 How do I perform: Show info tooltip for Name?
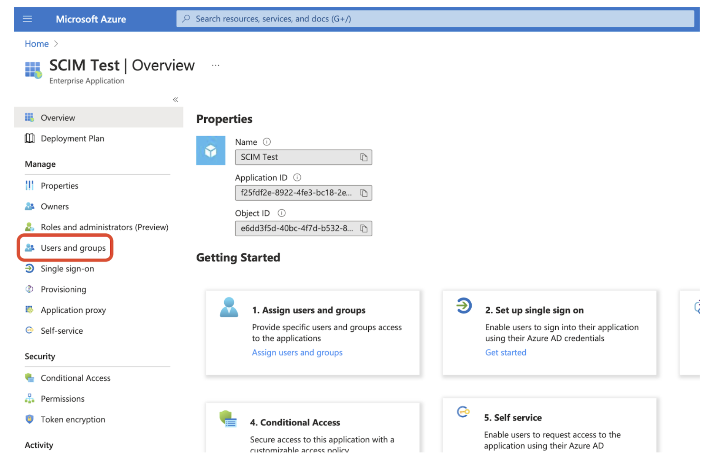tap(267, 142)
